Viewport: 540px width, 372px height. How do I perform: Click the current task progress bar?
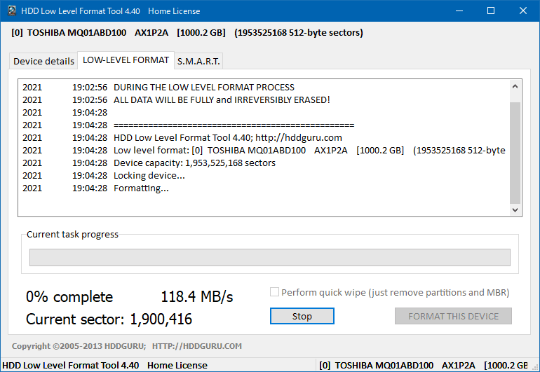click(x=270, y=257)
